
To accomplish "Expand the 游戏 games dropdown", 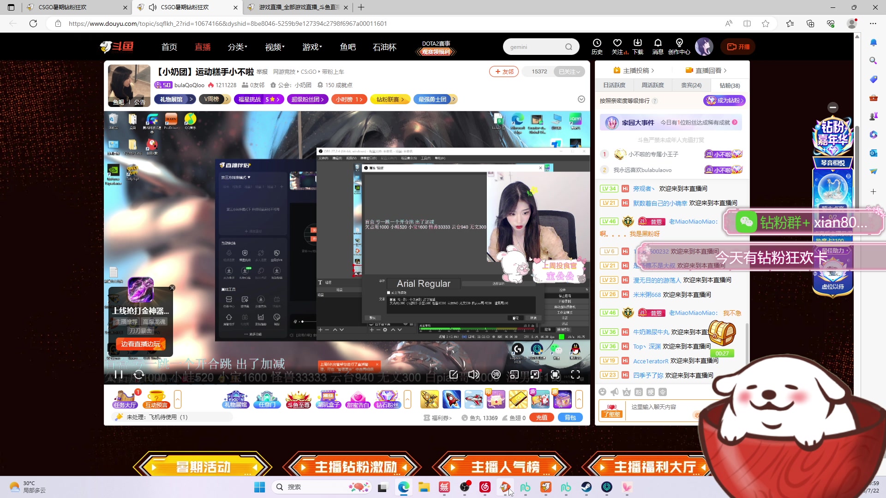I will (312, 47).
